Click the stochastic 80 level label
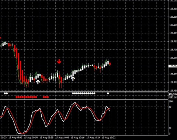177x140 pixels. 170,107
